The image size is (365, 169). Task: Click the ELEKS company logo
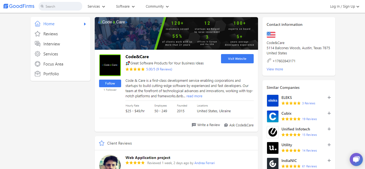[273, 101]
